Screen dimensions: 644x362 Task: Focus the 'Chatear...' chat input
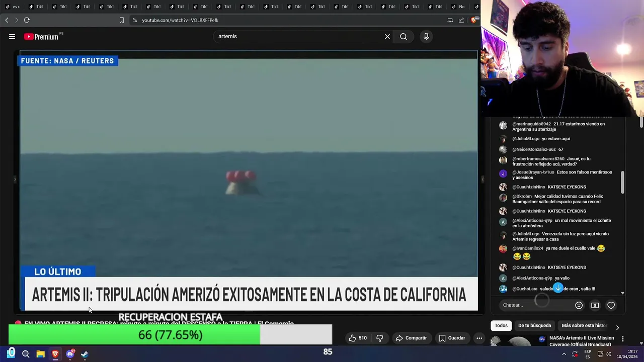[536, 305]
